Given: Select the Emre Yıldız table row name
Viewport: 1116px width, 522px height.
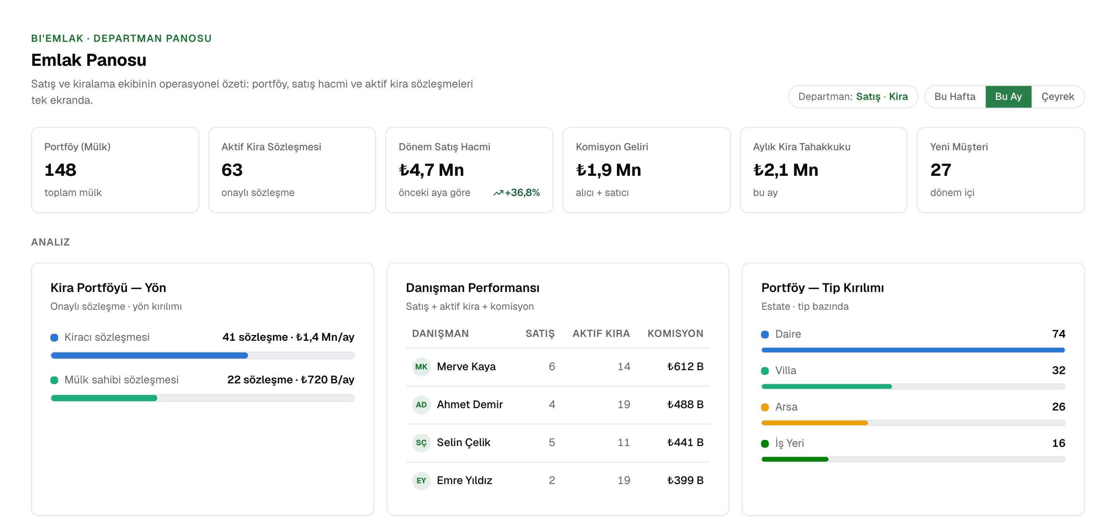Looking at the screenshot, I should click(465, 481).
